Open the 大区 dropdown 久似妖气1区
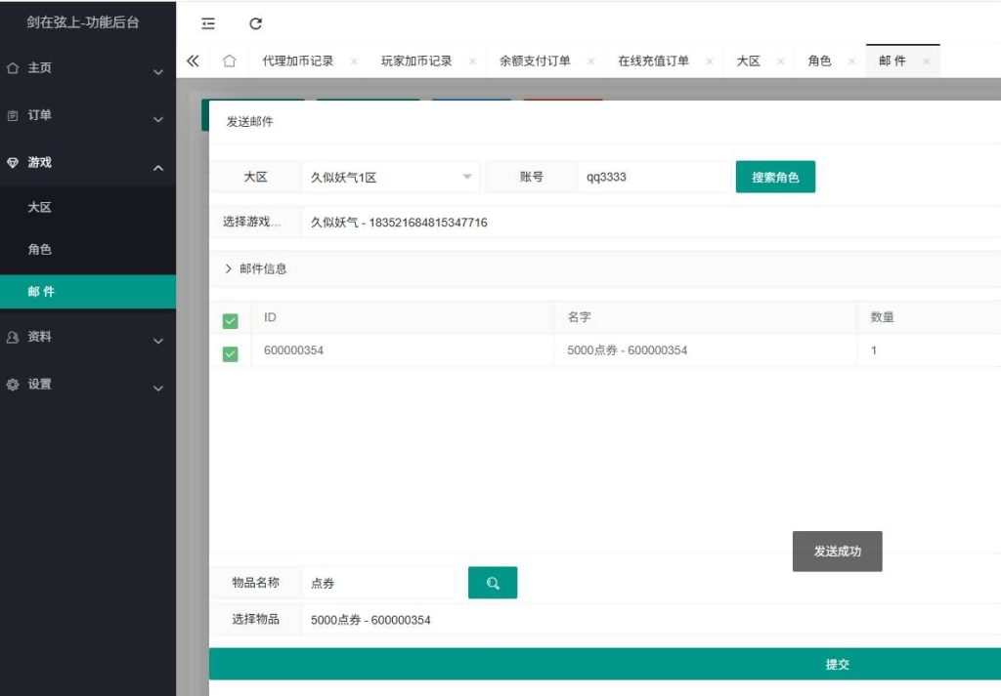 pos(390,178)
